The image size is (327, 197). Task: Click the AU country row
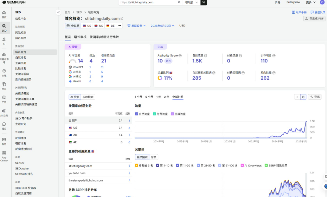click(98, 135)
